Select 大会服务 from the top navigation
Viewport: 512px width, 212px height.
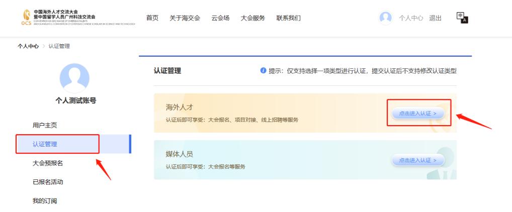coord(253,18)
